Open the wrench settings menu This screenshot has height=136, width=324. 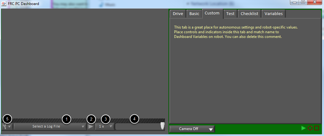click(7, 126)
